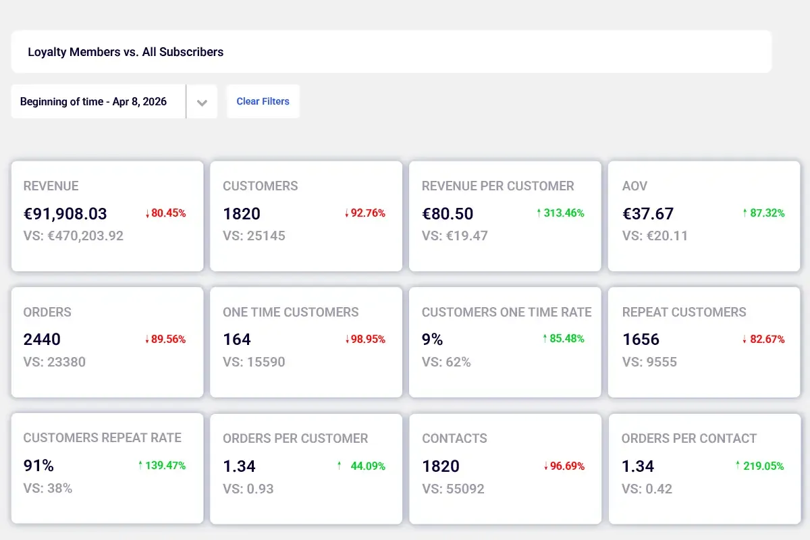Click the REPEAT CUSTOMERS heading
Screen dimensions: 810x540
click(684, 313)
